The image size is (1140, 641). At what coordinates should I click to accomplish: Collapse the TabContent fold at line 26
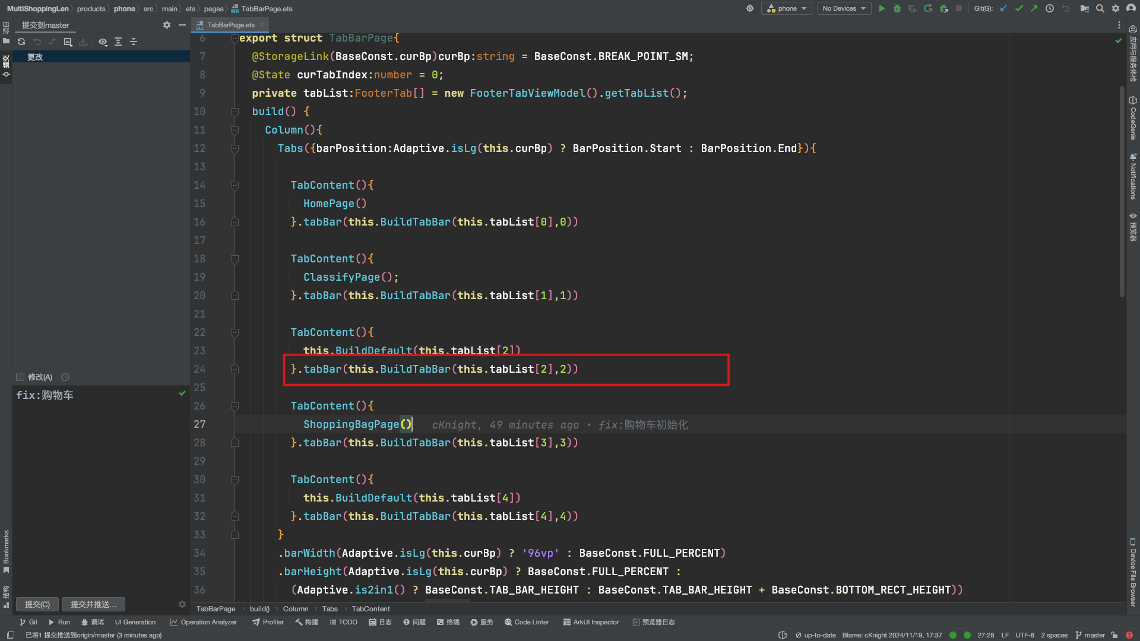point(235,406)
